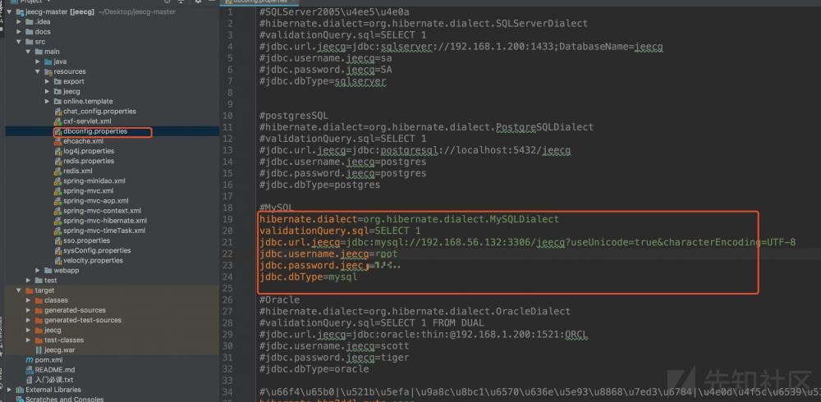Click the jdbc.username.jeecg=root line
The height and width of the screenshot is (402, 821).
[328, 254]
